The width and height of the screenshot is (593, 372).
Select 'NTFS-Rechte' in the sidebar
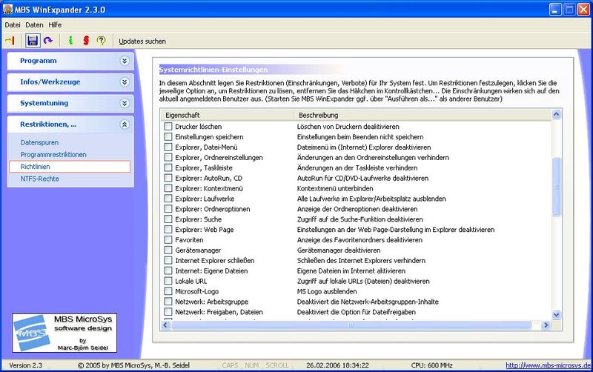tap(40, 179)
